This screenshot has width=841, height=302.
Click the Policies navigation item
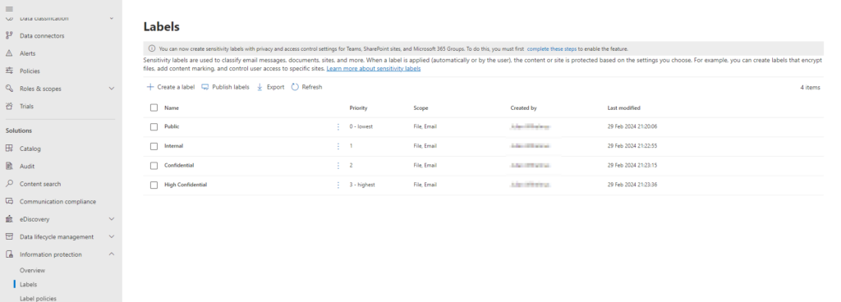click(30, 71)
